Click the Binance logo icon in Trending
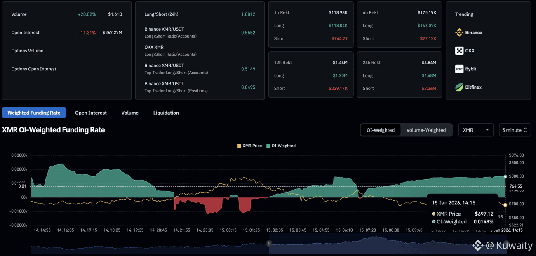Screen dimensions: 536x256 459,33
